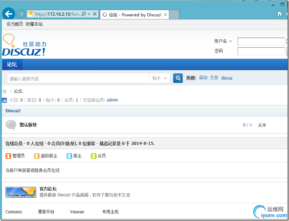This screenshot has width=289, height=221.
Task: Select the 论坛 - Powered by Discuz! browser tab
Action: 134,15
